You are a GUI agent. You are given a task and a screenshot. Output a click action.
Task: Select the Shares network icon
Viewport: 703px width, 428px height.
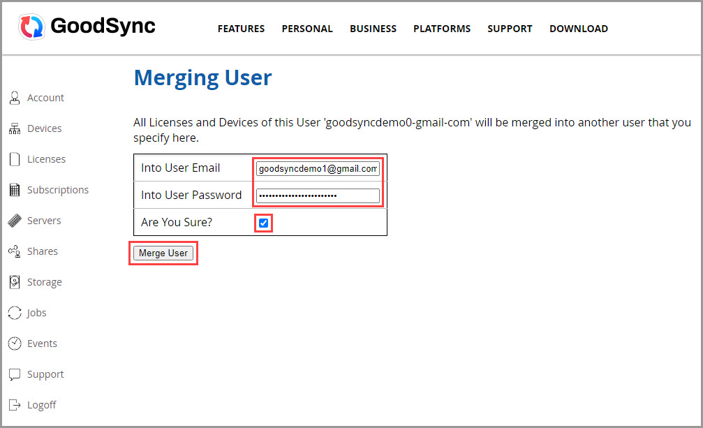point(15,251)
